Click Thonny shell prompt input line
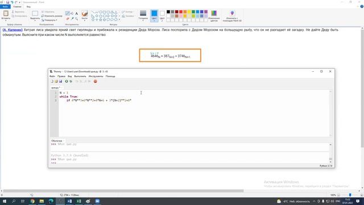The width and height of the screenshot is (364, 205). point(190,163)
